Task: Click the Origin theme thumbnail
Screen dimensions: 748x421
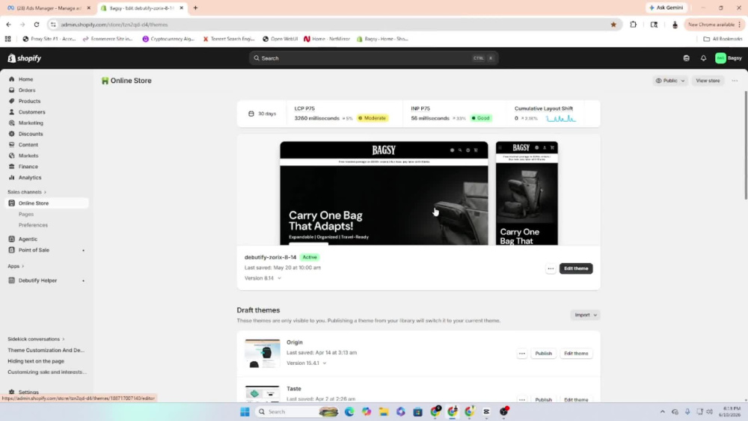Action: pyautogui.click(x=263, y=353)
